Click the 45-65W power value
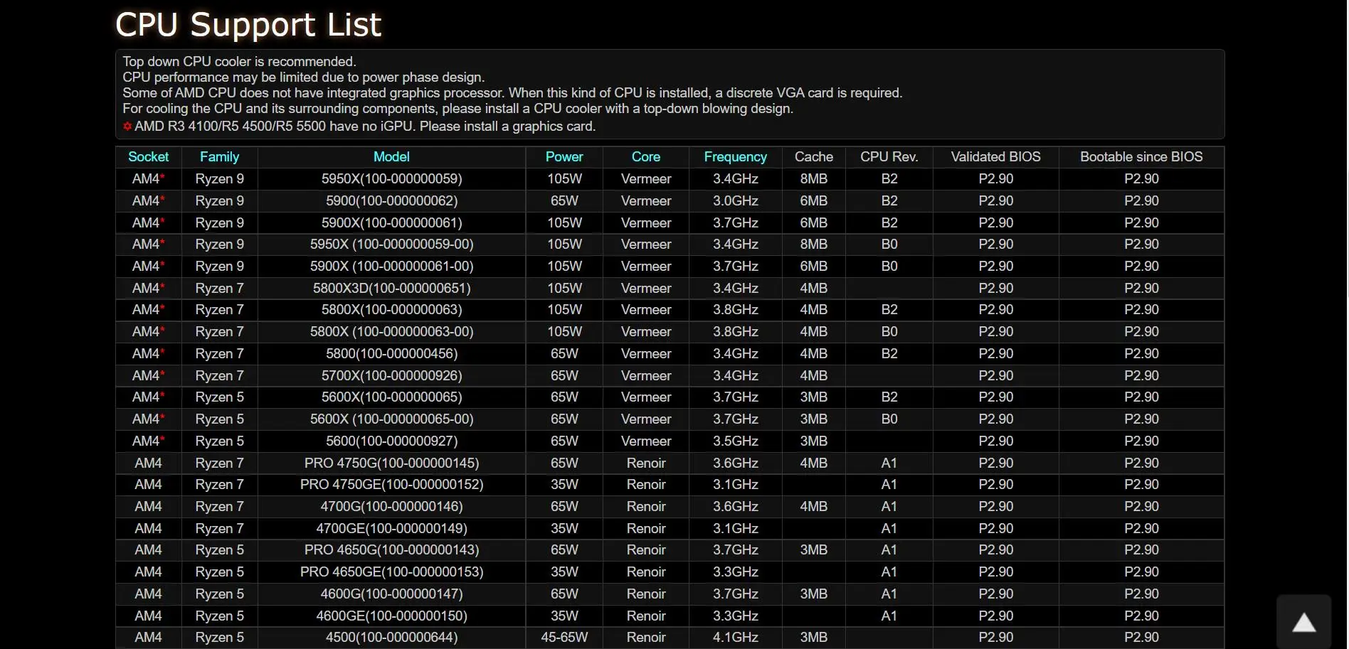This screenshot has height=649, width=1349. (x=564, y=638)
